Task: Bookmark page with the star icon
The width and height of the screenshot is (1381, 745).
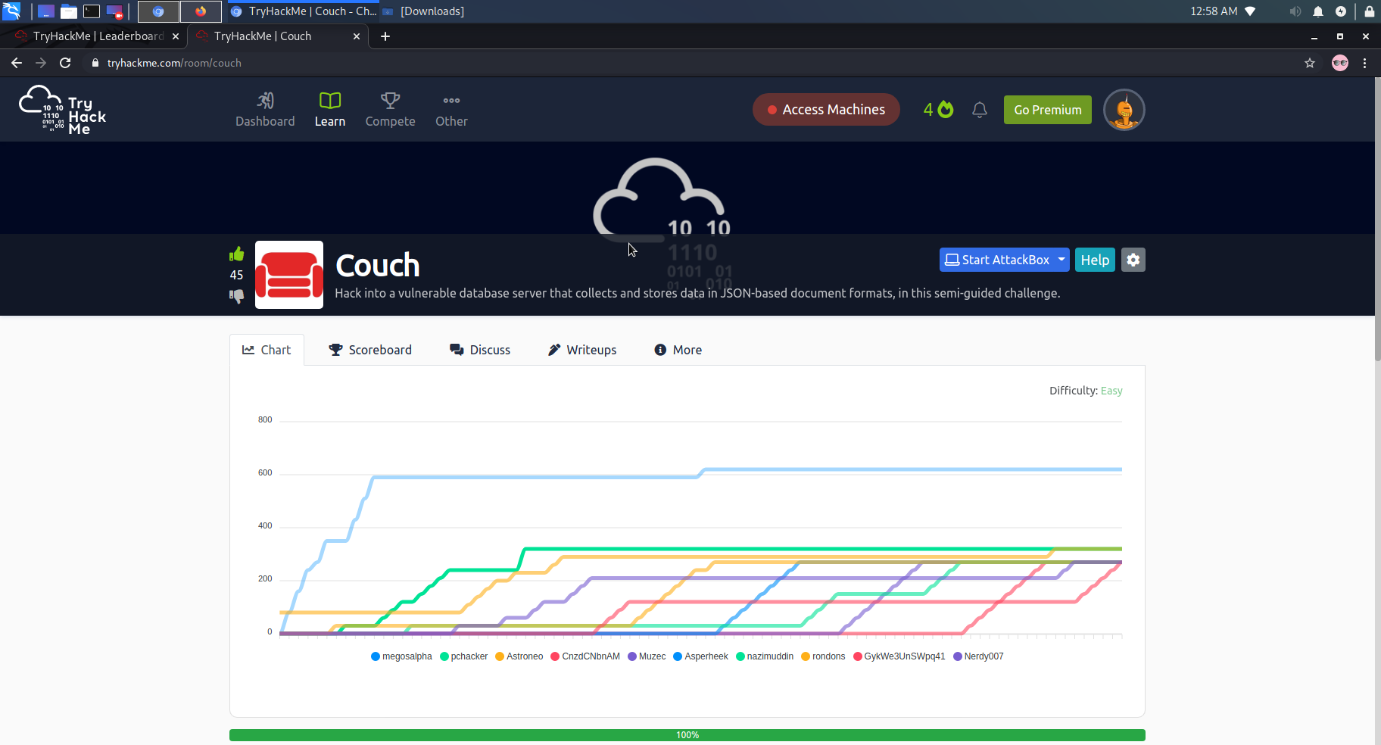Action: pos(1310,63)
